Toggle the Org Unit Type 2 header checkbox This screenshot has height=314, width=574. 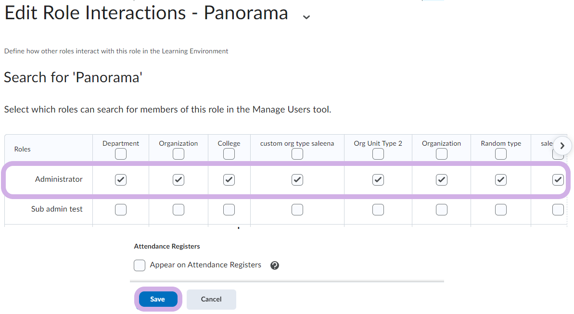click(378, 154)
